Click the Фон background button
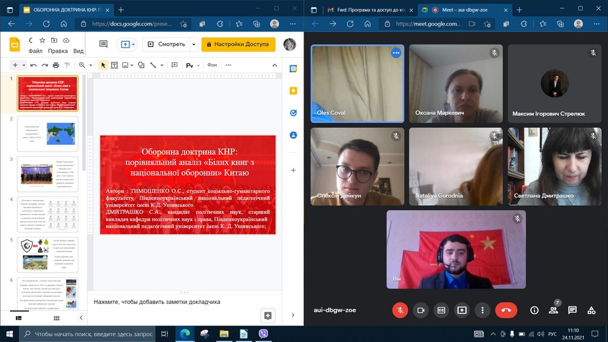The image size is (608, 342). click(212, 65)
